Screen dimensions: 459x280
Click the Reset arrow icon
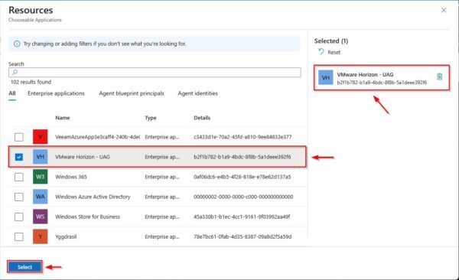(321, 52)
